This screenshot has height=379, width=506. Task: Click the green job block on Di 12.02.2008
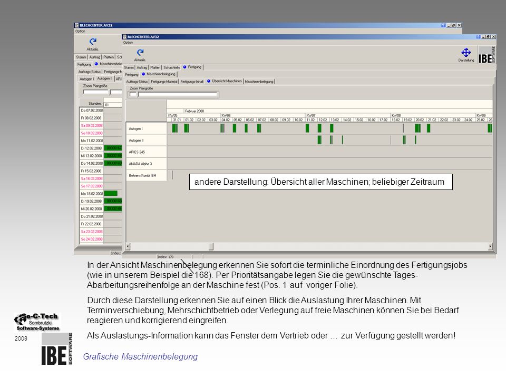[x=113, y=148]
